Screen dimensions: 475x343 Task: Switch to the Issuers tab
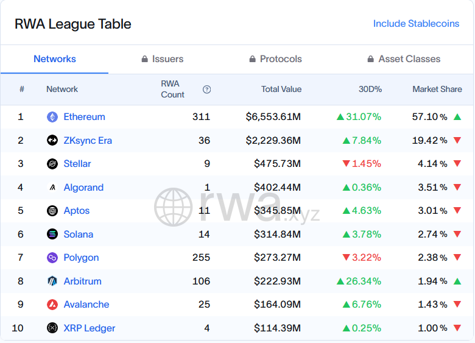coord(163,59)
